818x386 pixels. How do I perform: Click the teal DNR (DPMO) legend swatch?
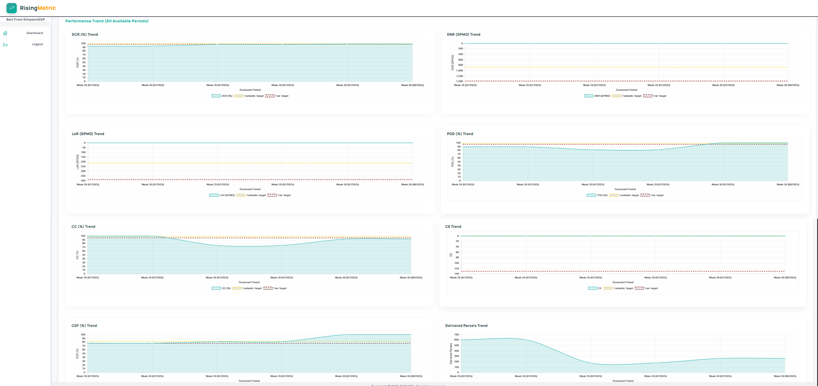click(x=589, y=96)
